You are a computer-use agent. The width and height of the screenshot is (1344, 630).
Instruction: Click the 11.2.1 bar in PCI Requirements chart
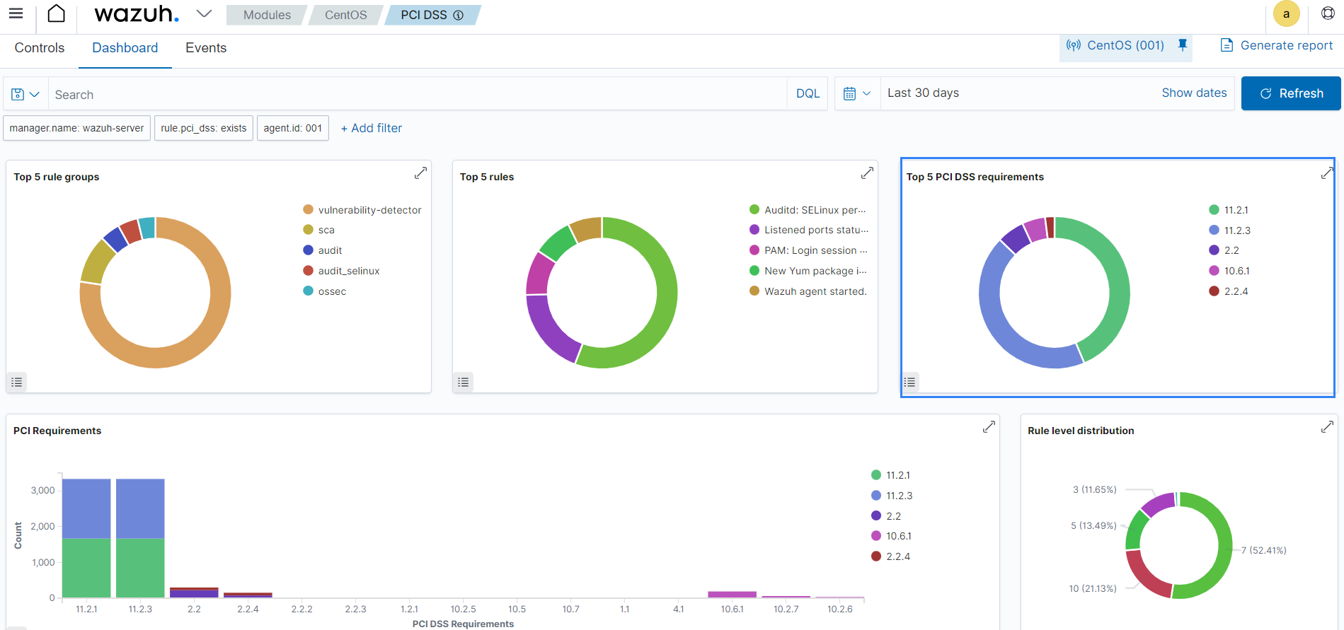86,538
